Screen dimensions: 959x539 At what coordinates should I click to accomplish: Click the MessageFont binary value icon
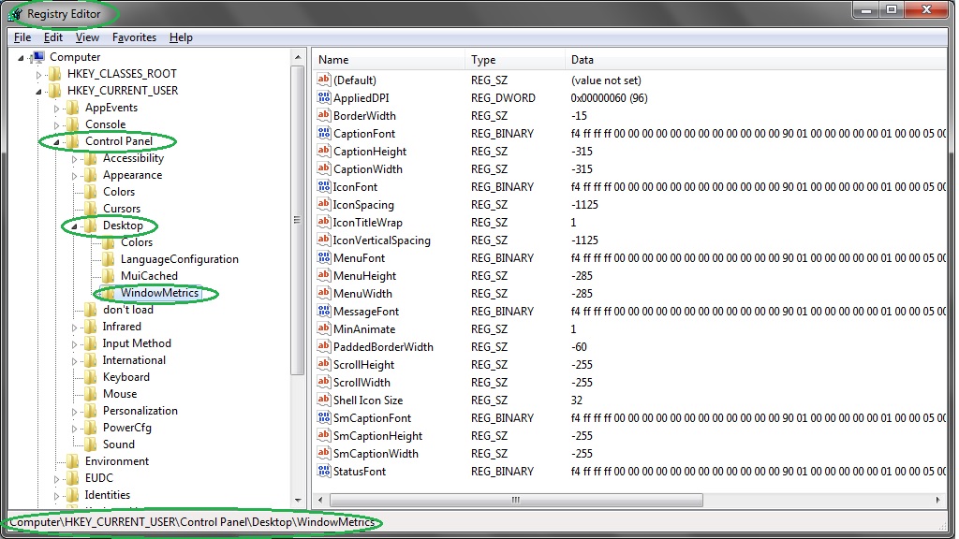pyautogui.click(x=323, y=311)
